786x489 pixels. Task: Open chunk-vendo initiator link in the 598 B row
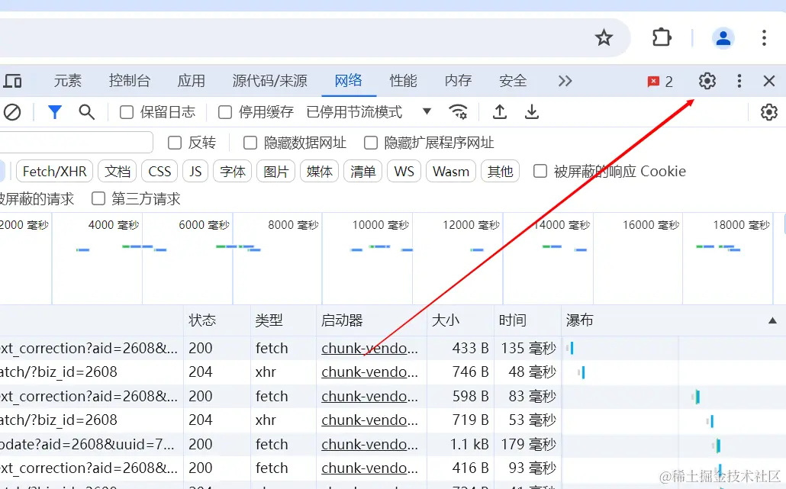click(369, 396)
